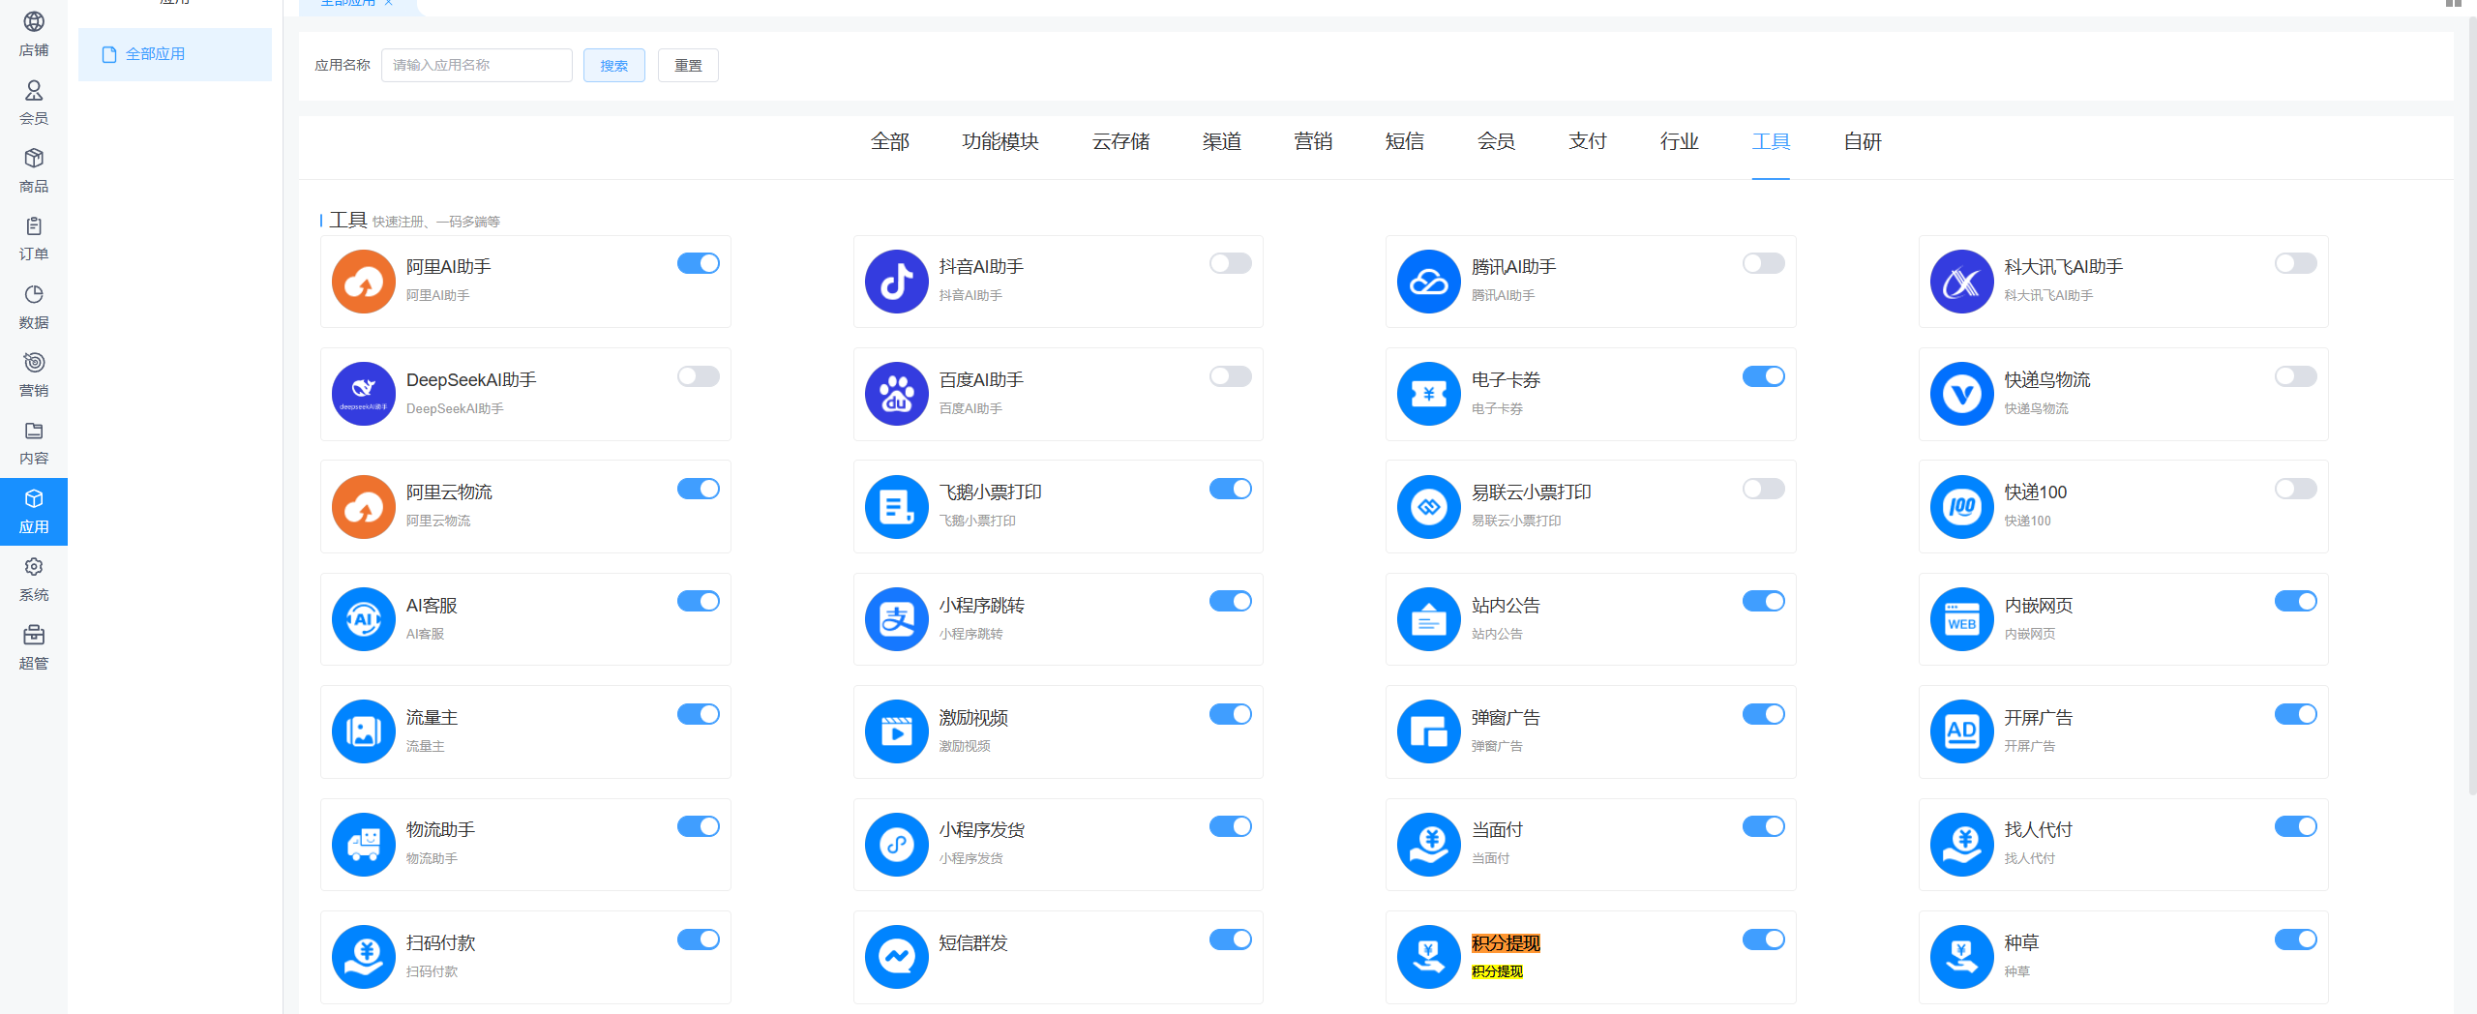Open 全部应用 in the submenu
The height and width of the screenshot is (1014, 2477).
(175, 54)
